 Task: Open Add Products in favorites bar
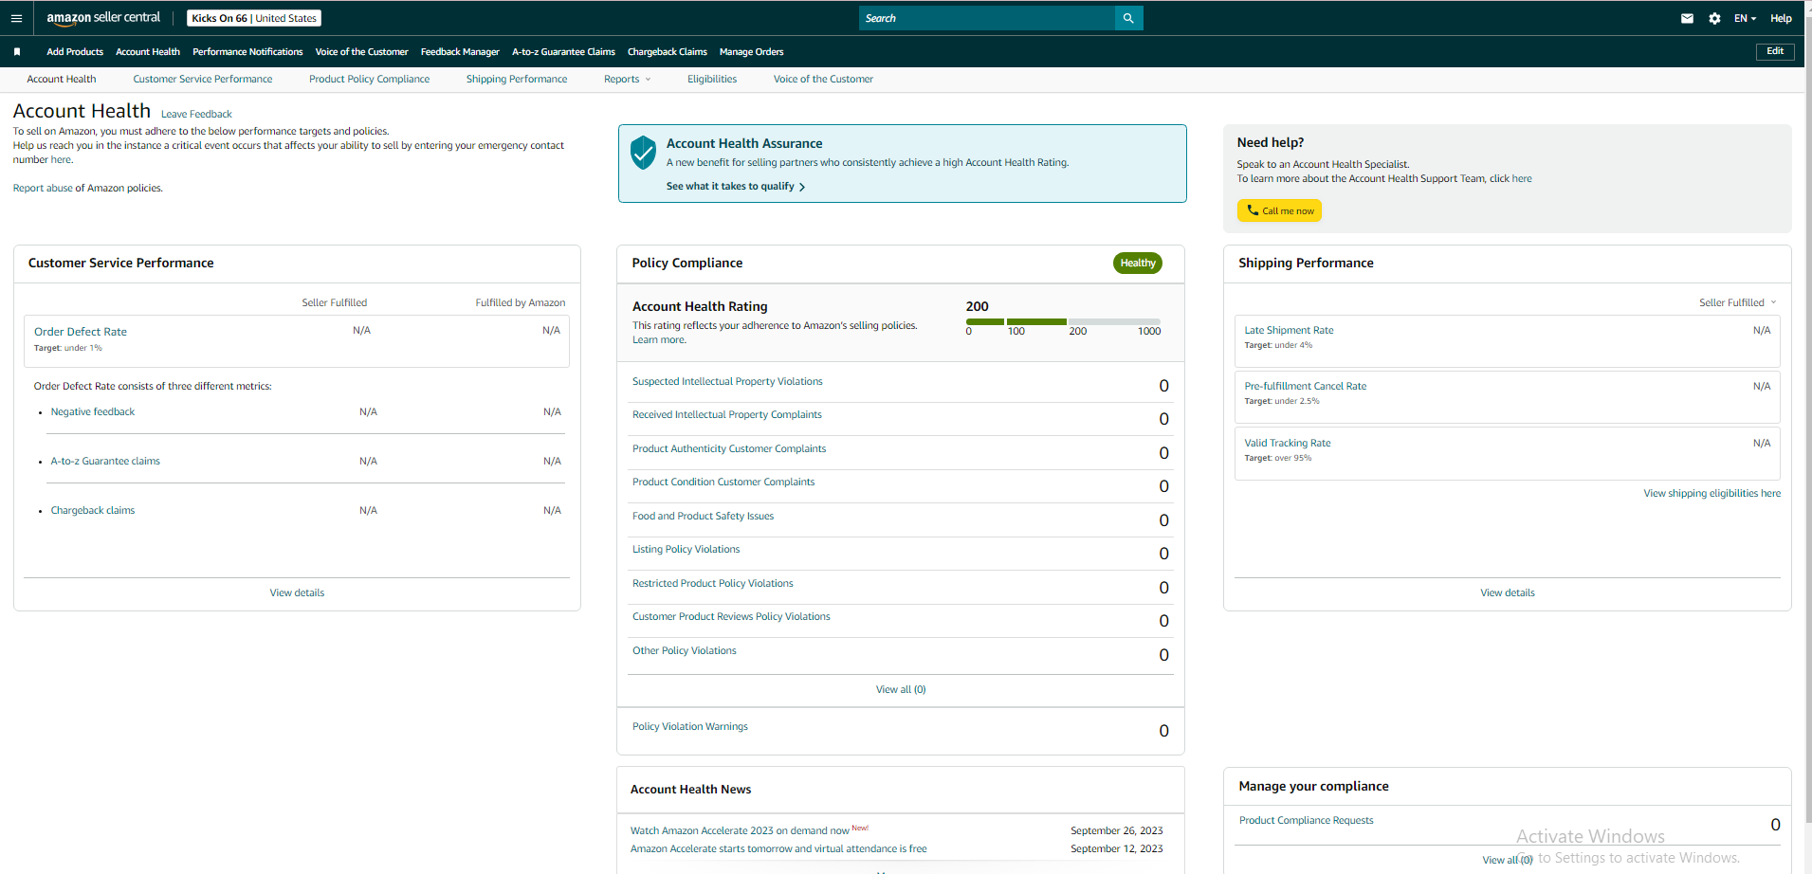(x=75, y=52)
